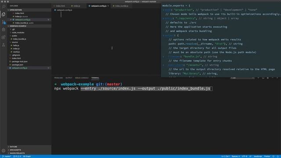Select the Terminal panel tab
This screenshot has height=158, width=281.
[x=95, y=78]
